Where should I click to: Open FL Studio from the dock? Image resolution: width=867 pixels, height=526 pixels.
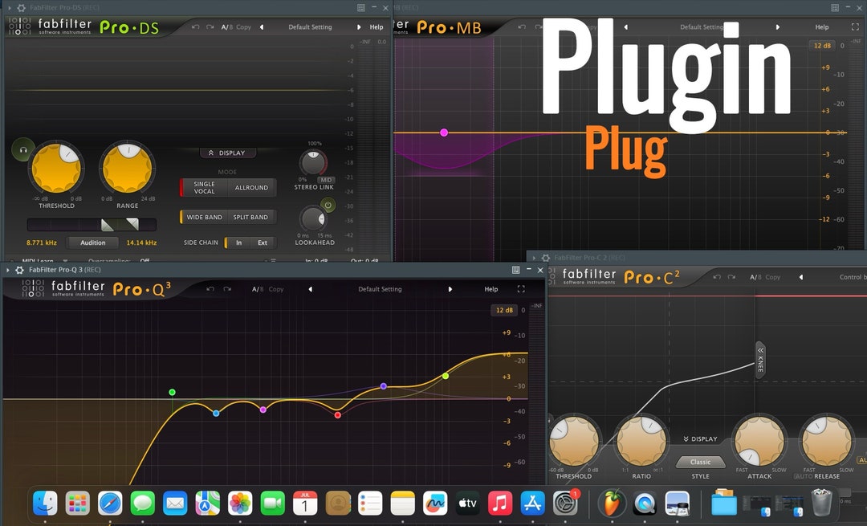pyautogui.click(x=613, y=504)
